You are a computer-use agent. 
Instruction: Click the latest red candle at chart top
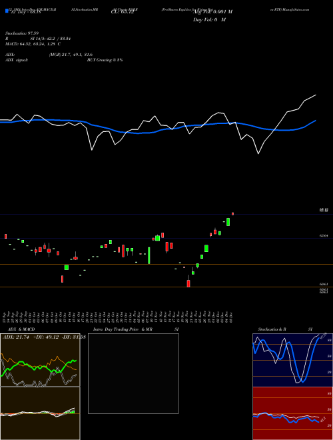[232, 214]
